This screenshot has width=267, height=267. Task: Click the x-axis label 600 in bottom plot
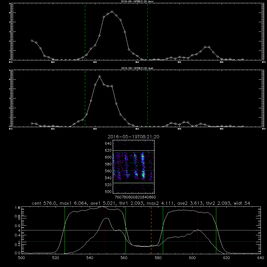[x=193, y=258]
